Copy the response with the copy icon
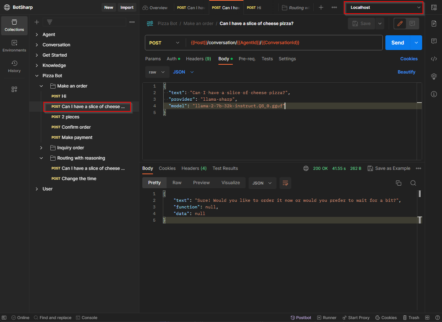442x322 pixels. [398, 183]
